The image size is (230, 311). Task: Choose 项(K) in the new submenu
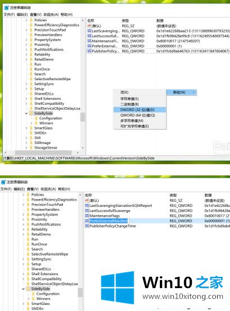(x=140, y=92)
